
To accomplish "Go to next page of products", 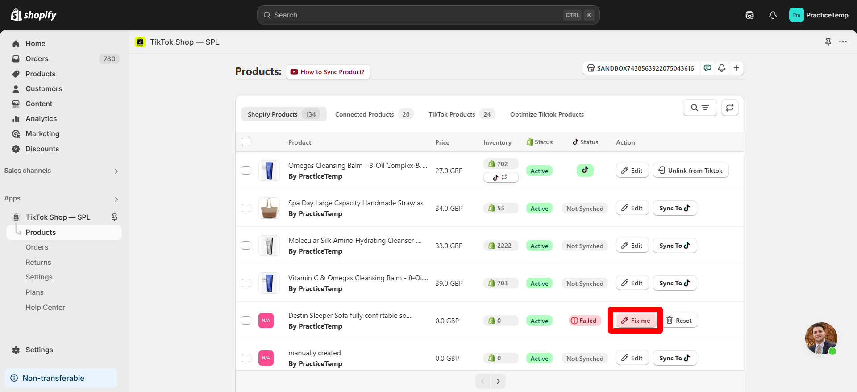I will 498,381.
